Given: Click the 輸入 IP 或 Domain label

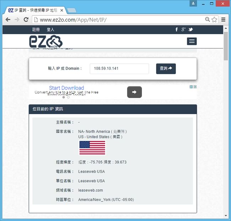Looking at the screenshot, I should [65, 68].
